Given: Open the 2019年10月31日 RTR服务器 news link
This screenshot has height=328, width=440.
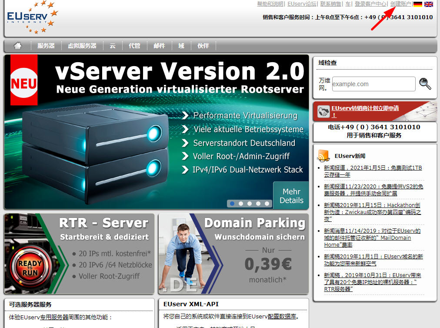Looking at the screenshot, I should (373, 282).
